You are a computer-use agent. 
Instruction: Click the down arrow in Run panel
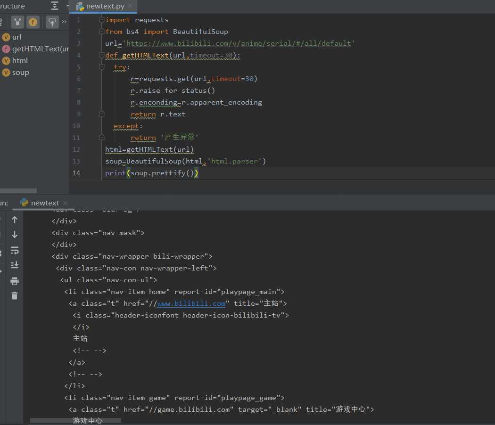(15, 235)
